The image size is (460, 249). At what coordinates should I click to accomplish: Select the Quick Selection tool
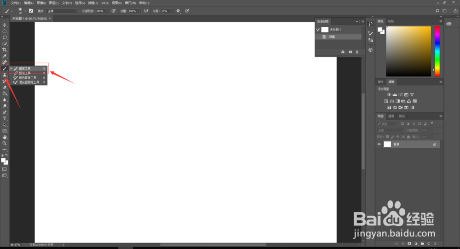point(5,44)
